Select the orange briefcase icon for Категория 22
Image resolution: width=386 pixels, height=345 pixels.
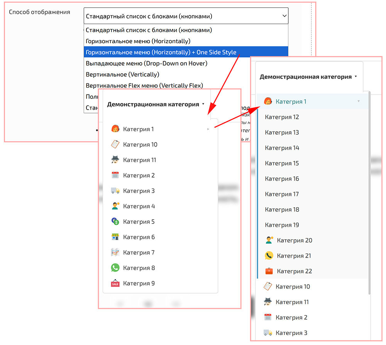click(x=269, y=271)
